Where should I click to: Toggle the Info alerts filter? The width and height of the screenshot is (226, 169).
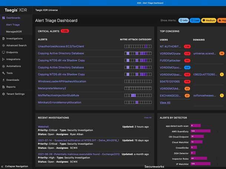pos(183,20)
